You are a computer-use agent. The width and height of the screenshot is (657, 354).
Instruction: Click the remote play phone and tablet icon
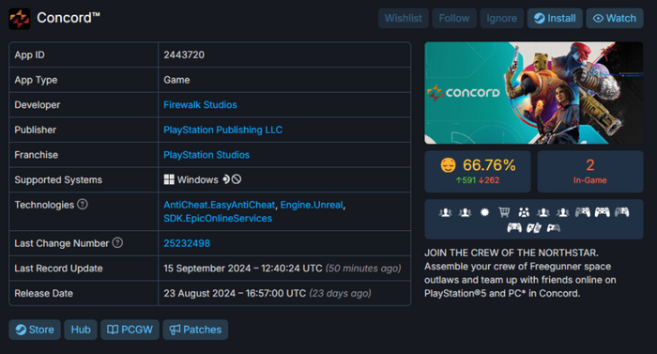(x=534, y=228)
